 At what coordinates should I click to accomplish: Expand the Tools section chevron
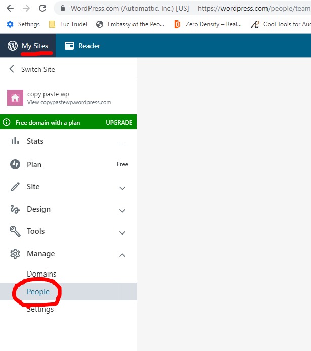point(122,233)
